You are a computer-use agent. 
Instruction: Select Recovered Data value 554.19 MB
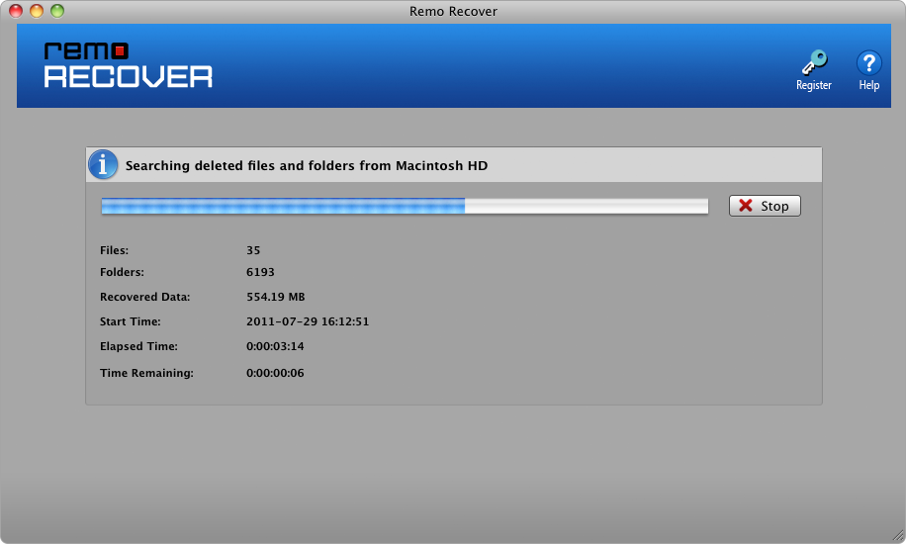[276, 297]
